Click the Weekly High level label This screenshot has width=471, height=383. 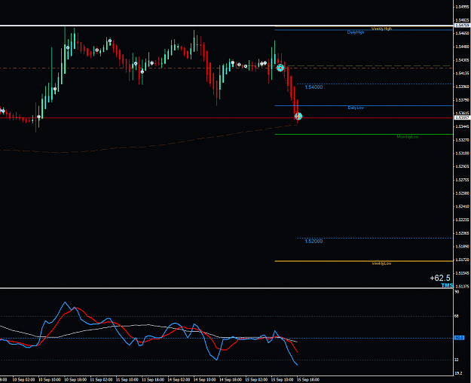(x=381, y=29)
